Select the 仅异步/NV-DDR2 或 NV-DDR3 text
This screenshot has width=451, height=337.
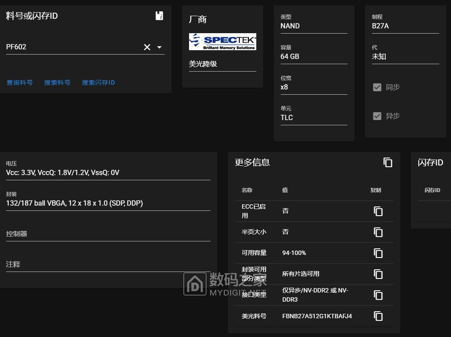point(315,295)
